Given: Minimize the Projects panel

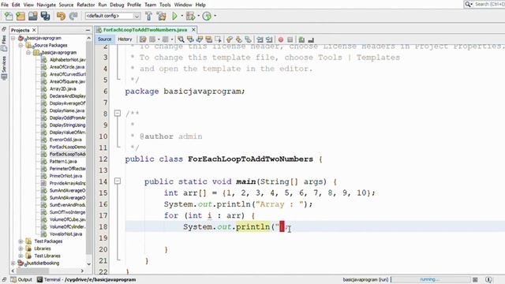Looking at the screenshot, I should pyautogui.click(x=88, y=30).
